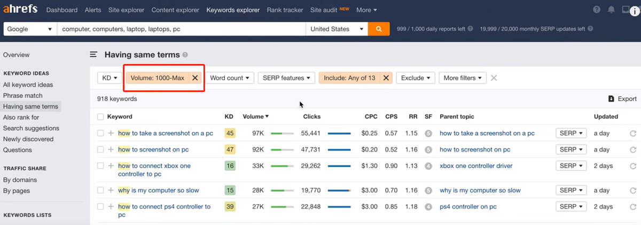The height and width of the screenshot is (225, 641).
Task: Open Newly discovered in the sidebar
Action: (28, 139)
